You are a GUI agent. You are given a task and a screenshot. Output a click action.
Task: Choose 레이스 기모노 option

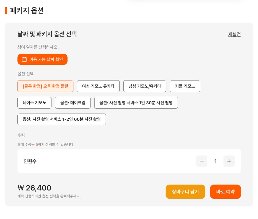34,103
